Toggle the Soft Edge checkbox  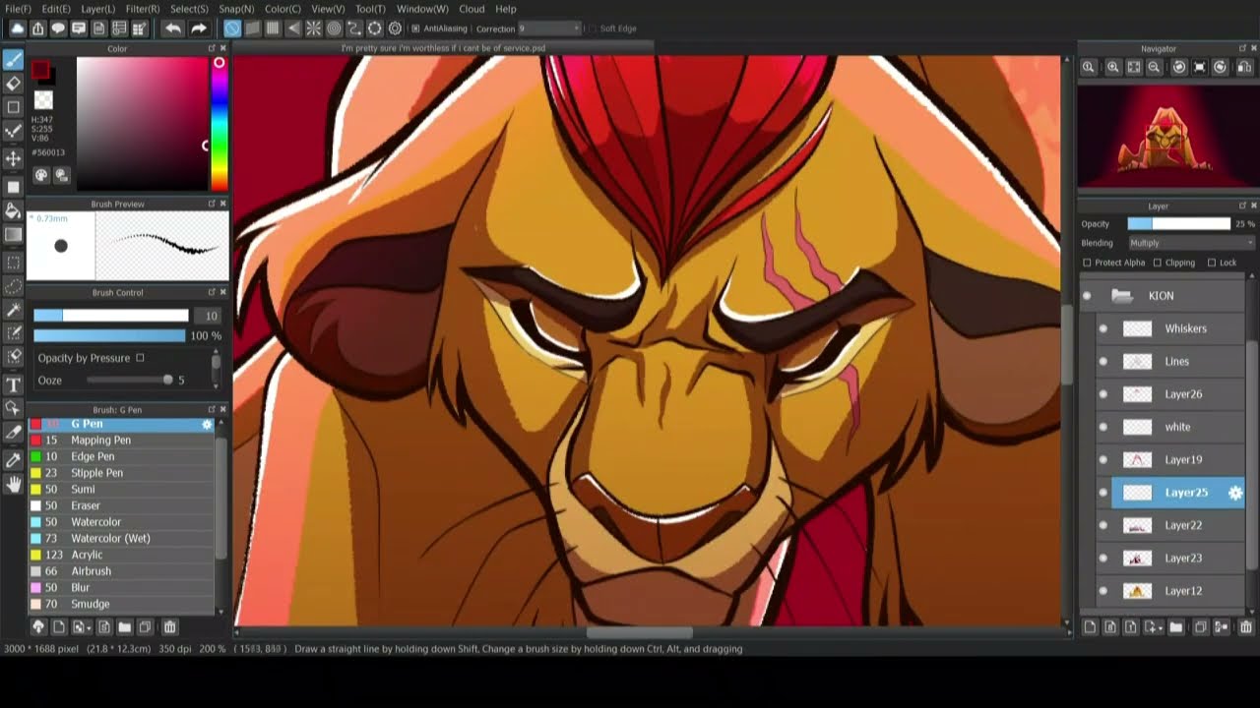click(592, 29)
